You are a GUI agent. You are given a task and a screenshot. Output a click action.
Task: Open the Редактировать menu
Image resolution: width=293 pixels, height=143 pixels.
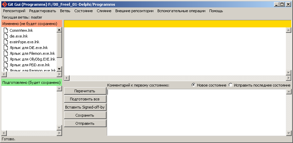(43, 11)
